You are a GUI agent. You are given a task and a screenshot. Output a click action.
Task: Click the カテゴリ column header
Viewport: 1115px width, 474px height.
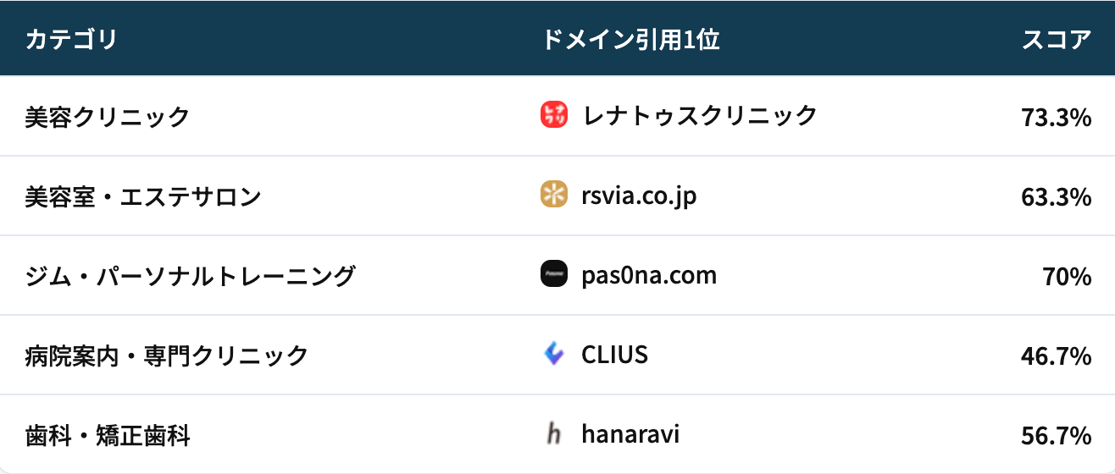71,39
